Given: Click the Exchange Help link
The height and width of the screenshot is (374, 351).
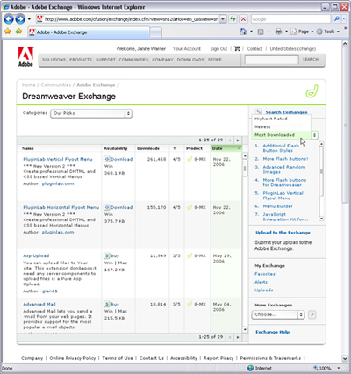Looking at the screenshot, I should pos(272,332).
